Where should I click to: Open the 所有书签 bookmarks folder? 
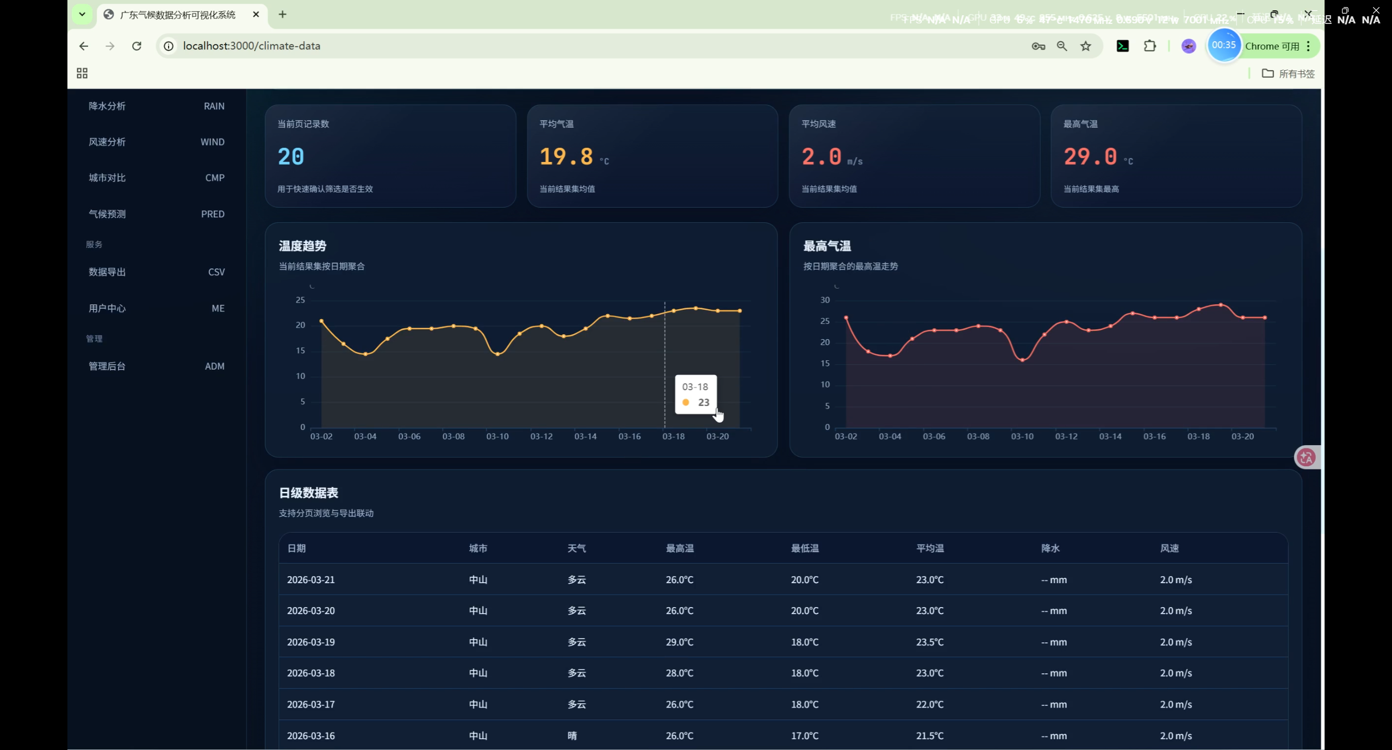[x=1288, y=73]
